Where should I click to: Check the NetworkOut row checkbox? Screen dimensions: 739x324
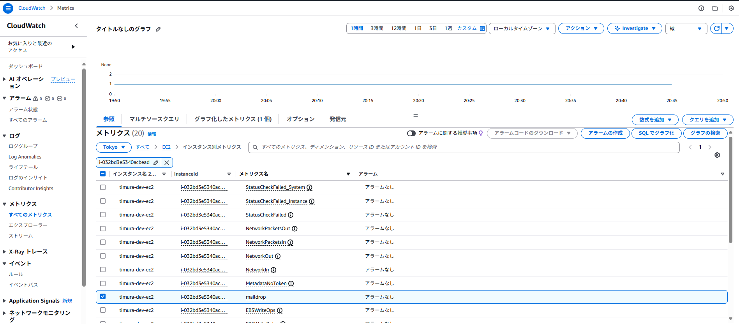tap(103, 256)
